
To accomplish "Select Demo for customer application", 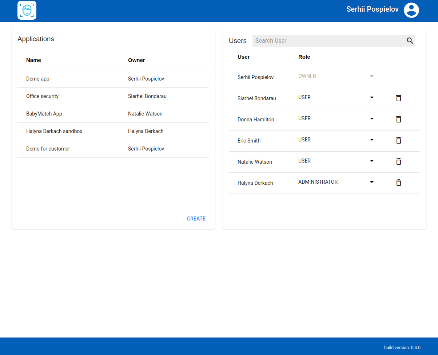I will click(x=113, y=149).
